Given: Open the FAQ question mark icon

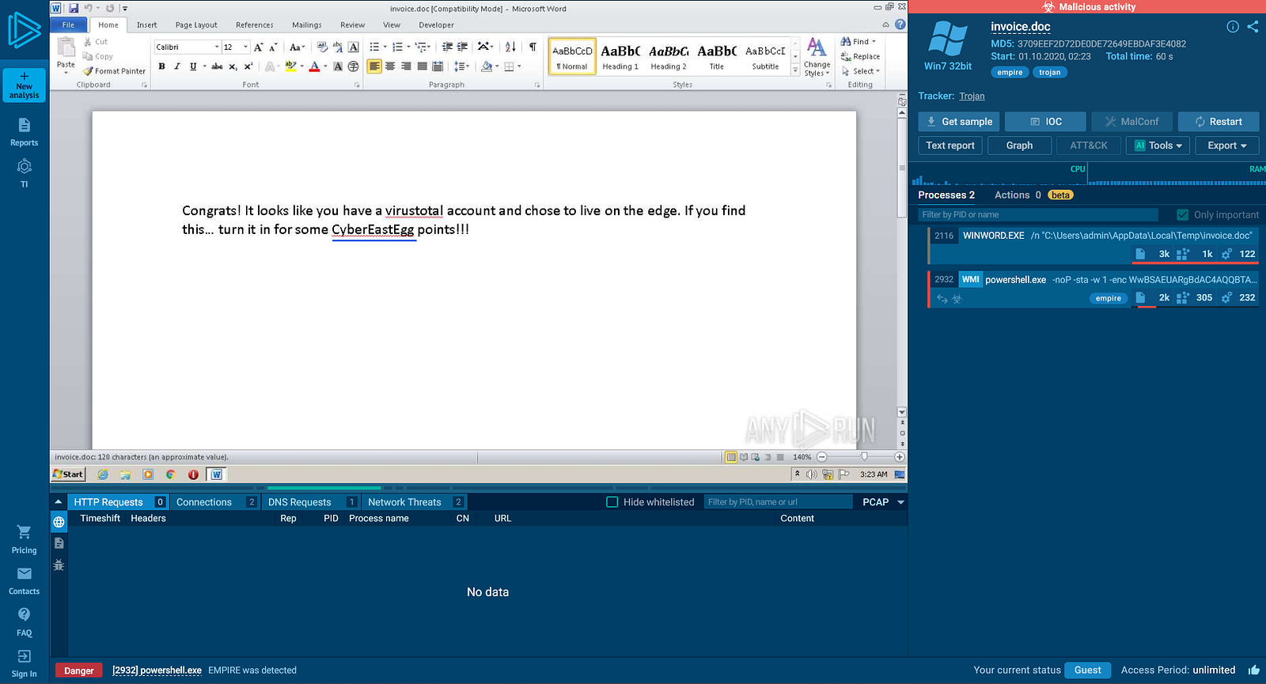Looking at the screenshot, I should [x=25, y=614].
